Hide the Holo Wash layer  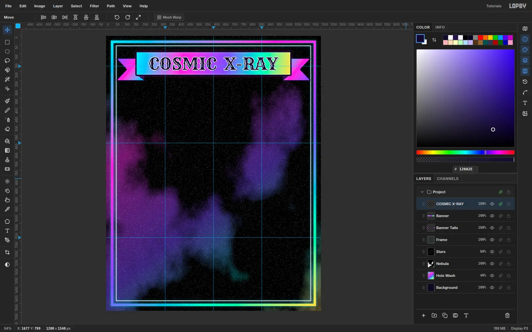click(x=492, y=276)
